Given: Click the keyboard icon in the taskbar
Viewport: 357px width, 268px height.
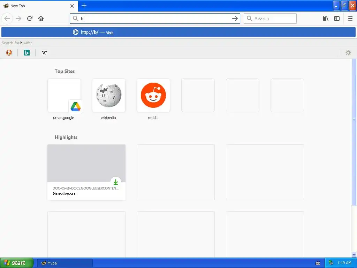Looking at the screenshot, I should [x=318, y=263].
